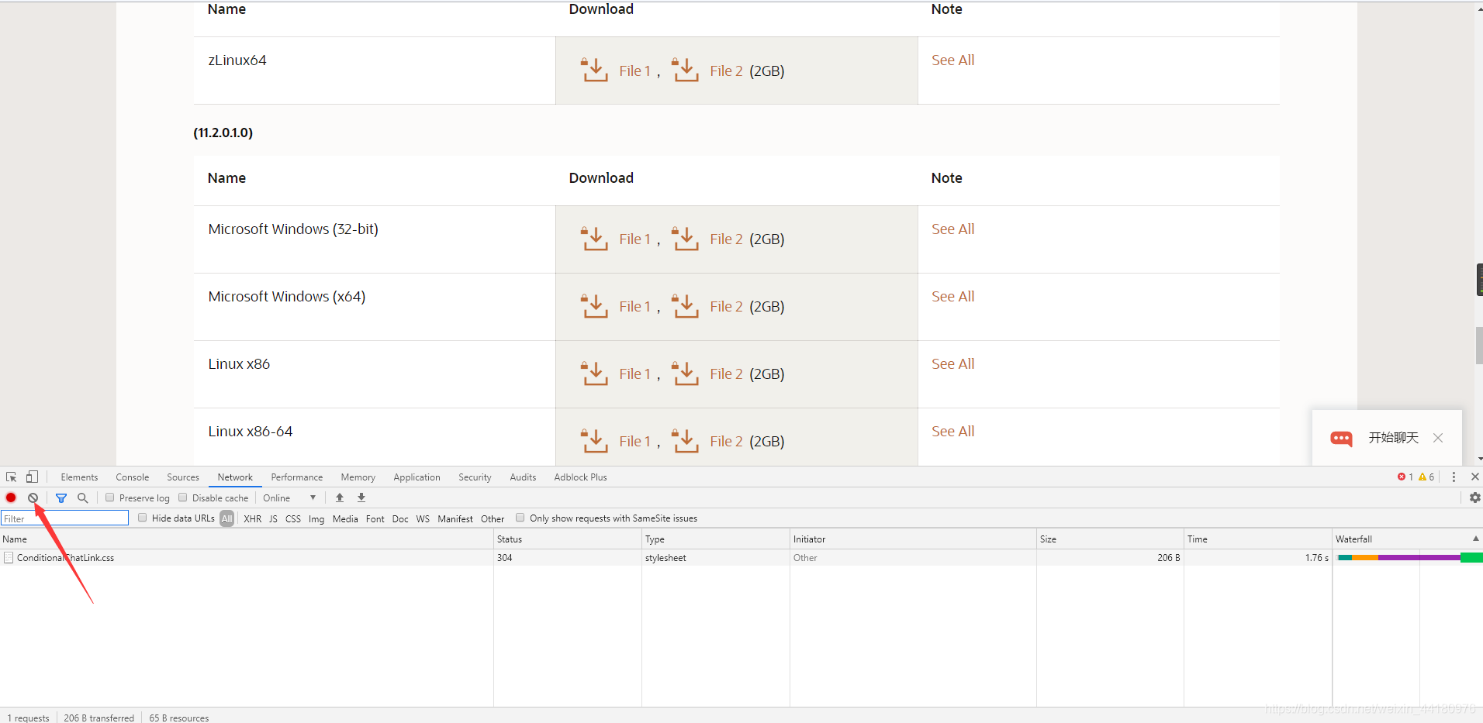The image size is (1483, 723).
Task: Enable Only show requests with SameSite issues
Action: tap(520, 518)
